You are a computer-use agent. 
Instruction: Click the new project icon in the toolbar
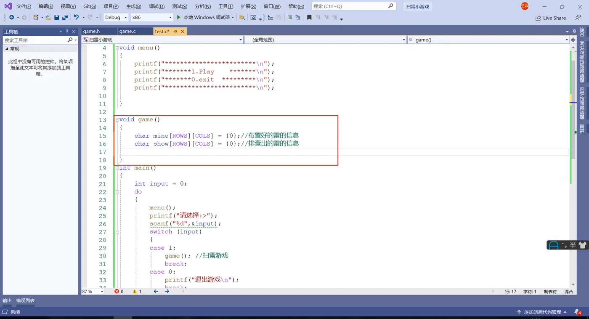point(36,17)
